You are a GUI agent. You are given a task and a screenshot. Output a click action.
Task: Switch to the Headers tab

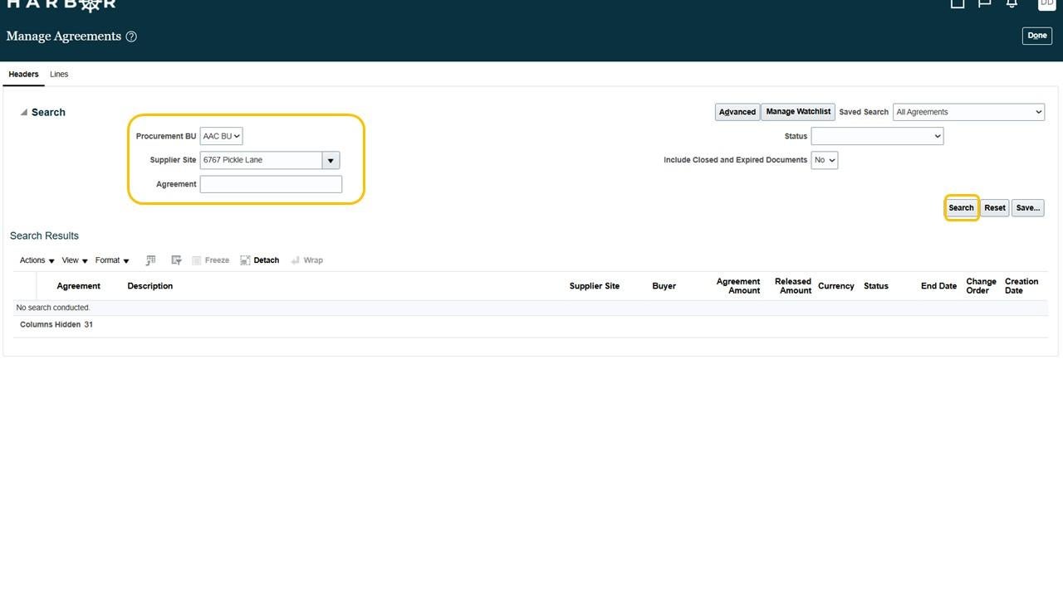[x=23, y=75]
